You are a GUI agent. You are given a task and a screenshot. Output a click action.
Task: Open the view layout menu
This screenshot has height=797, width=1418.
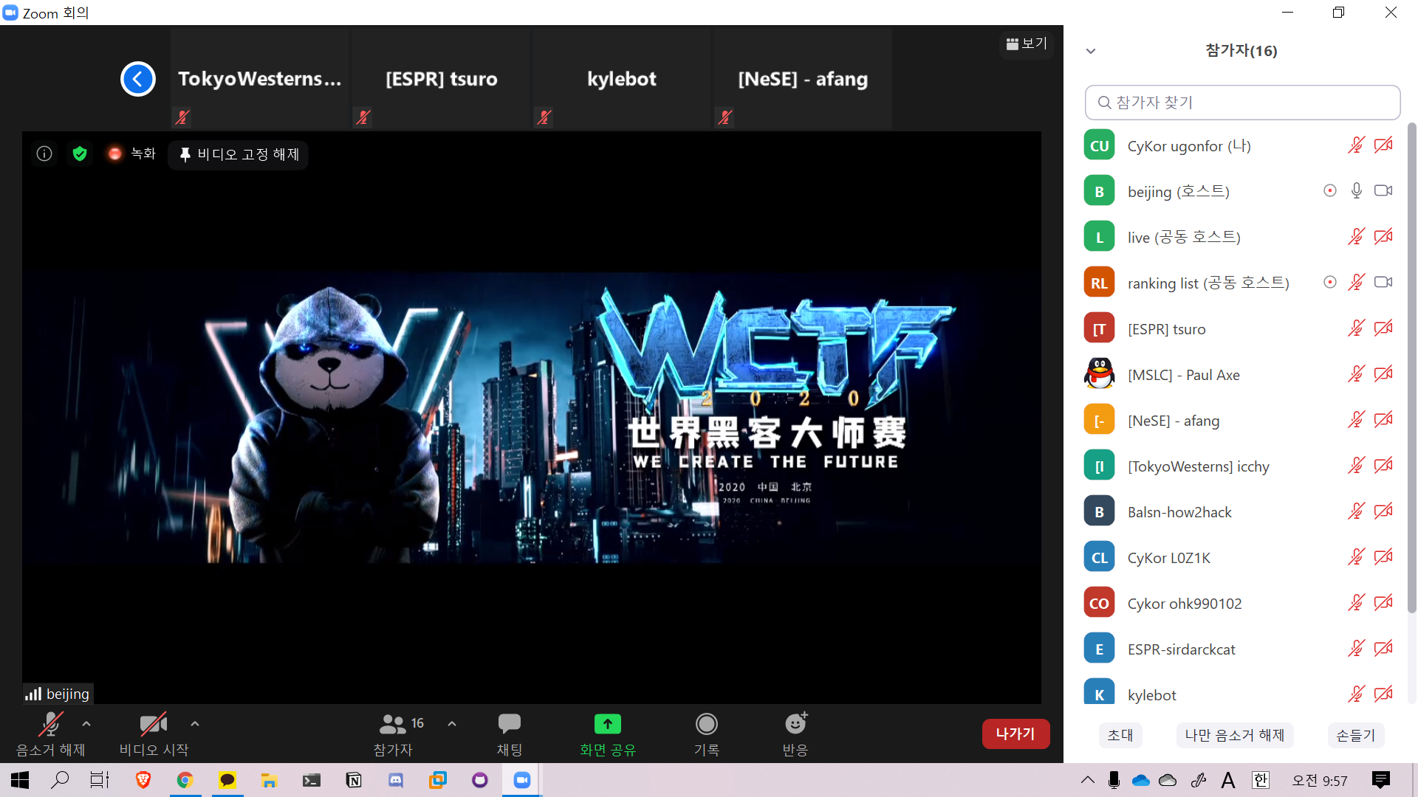coord(1027,44)
